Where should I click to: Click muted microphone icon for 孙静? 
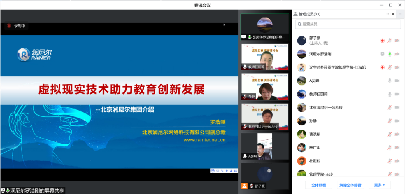pos(390,121)
